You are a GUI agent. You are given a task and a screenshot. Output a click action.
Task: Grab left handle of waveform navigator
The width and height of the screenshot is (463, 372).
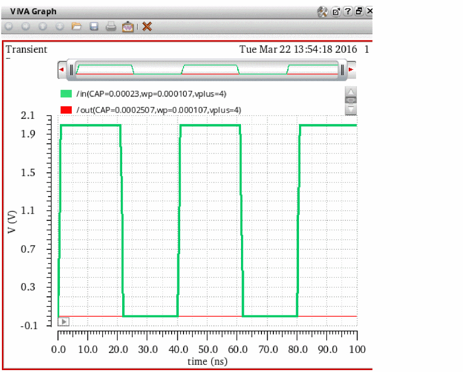point(71,70)
